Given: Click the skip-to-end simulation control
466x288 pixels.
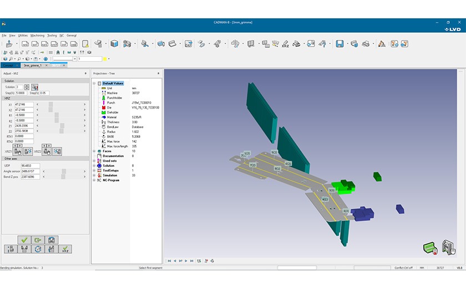Looking at the screenshot, I should click(x=192, y=261).
